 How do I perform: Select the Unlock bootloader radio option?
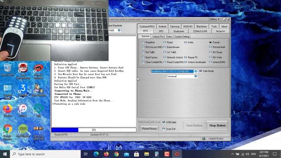[x=195, y=62]
